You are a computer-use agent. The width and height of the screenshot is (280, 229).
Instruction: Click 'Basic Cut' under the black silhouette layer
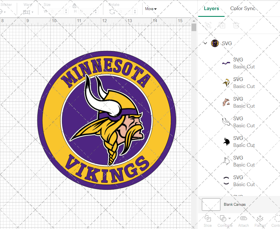[x=244, y=145]
